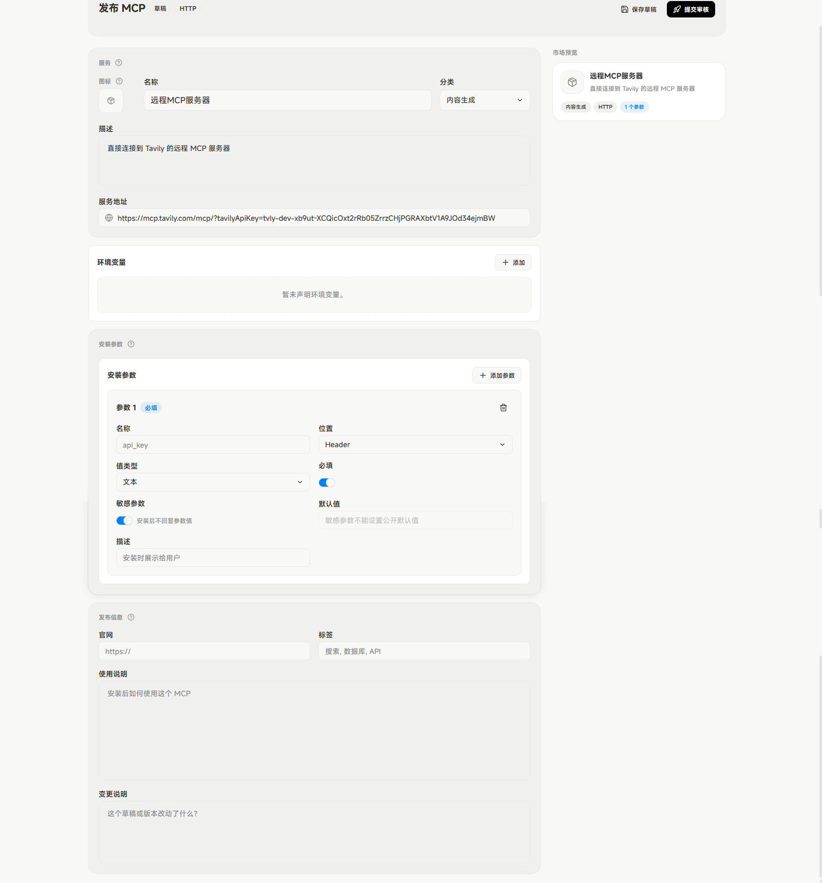Click the 必填 badge beside 参数 1
Screen dimensions: 822x883
click(x=151, y=408)
